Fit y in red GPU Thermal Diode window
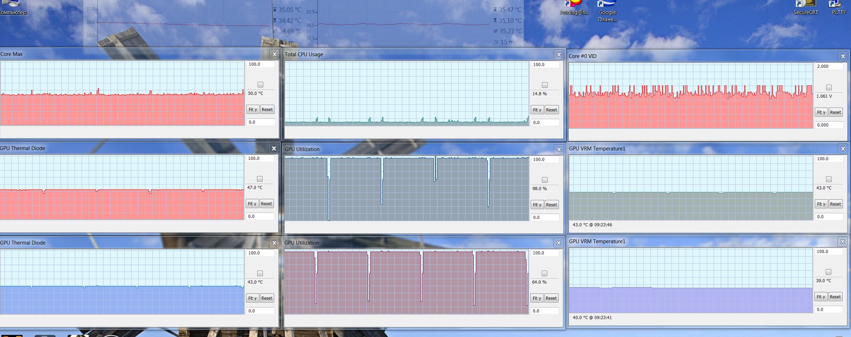Image resolution: width=851 pixels, height=337 pixels. click(x=252, y=203)
